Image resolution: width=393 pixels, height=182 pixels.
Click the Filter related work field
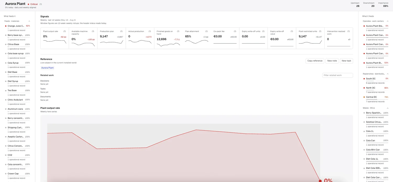point(337,75)
